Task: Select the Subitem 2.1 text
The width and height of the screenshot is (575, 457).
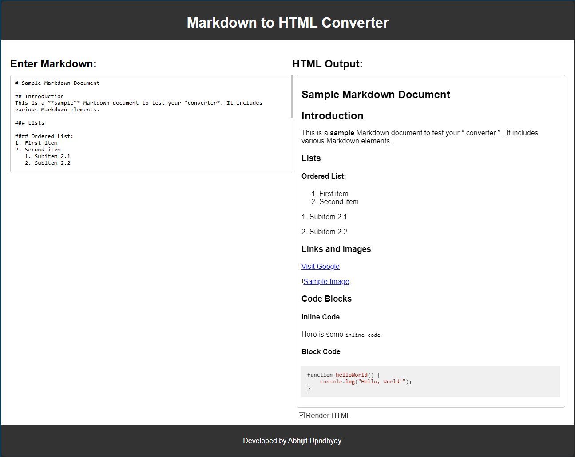Action: tap(324, 217)
